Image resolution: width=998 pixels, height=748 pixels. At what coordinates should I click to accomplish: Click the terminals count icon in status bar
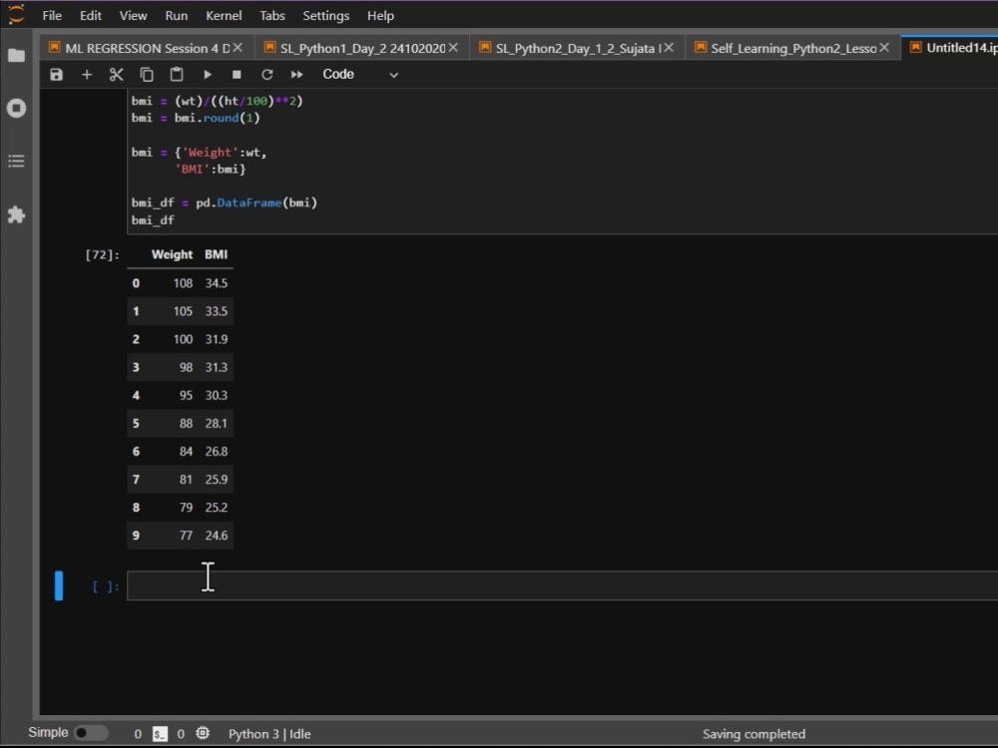(160, 733)
